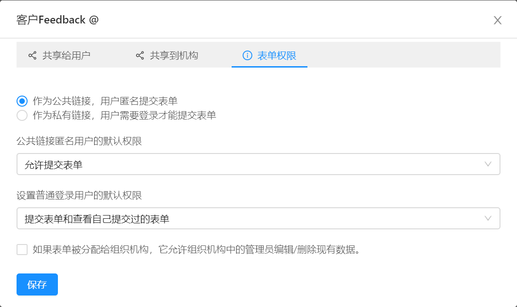The width and height of the screenshot is (517, 307).
Task: Click the 客户Feedback @ dialog title
Action: 57,20
